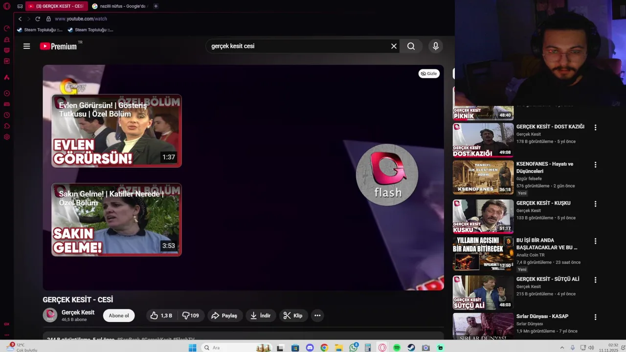Click the özgür felsefe channel name

529,178
